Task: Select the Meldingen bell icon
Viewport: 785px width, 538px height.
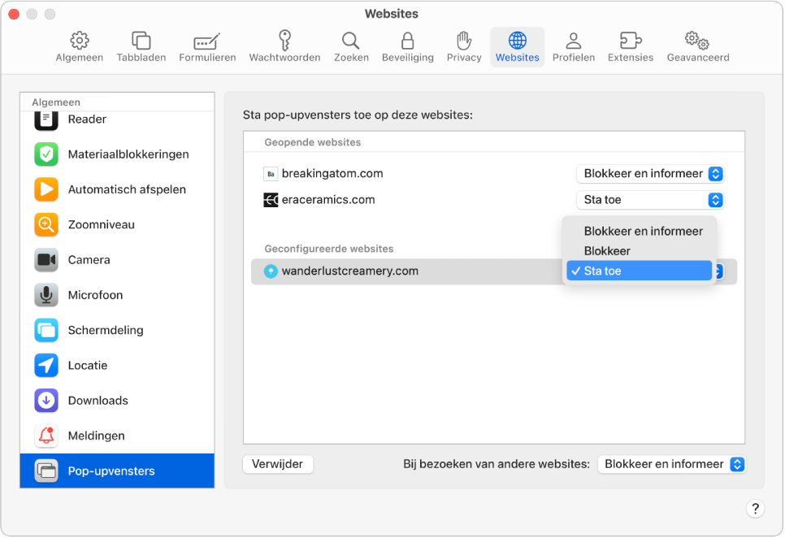Action: (x=46, y=436)
